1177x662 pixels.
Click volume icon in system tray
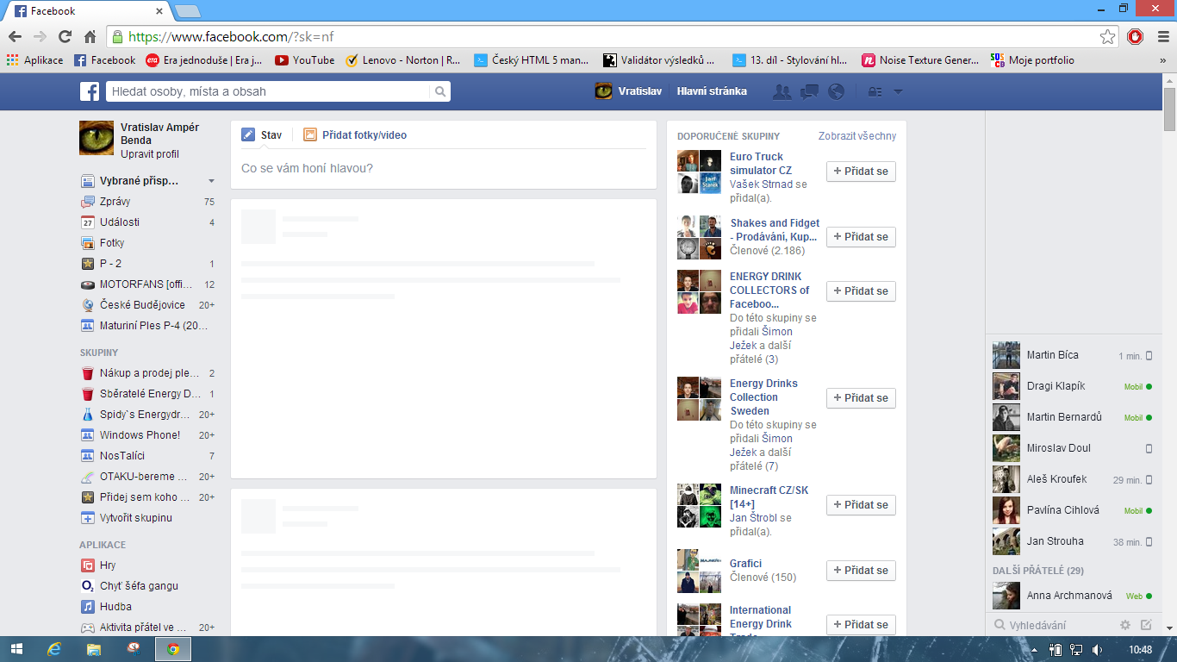tap(1097, 650)
